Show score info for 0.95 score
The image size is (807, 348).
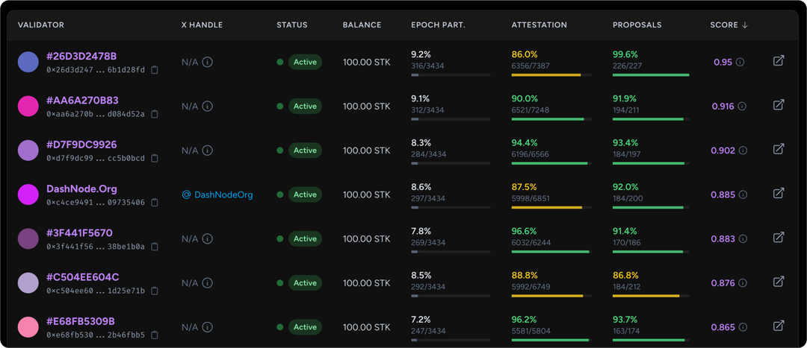(740, 63)
